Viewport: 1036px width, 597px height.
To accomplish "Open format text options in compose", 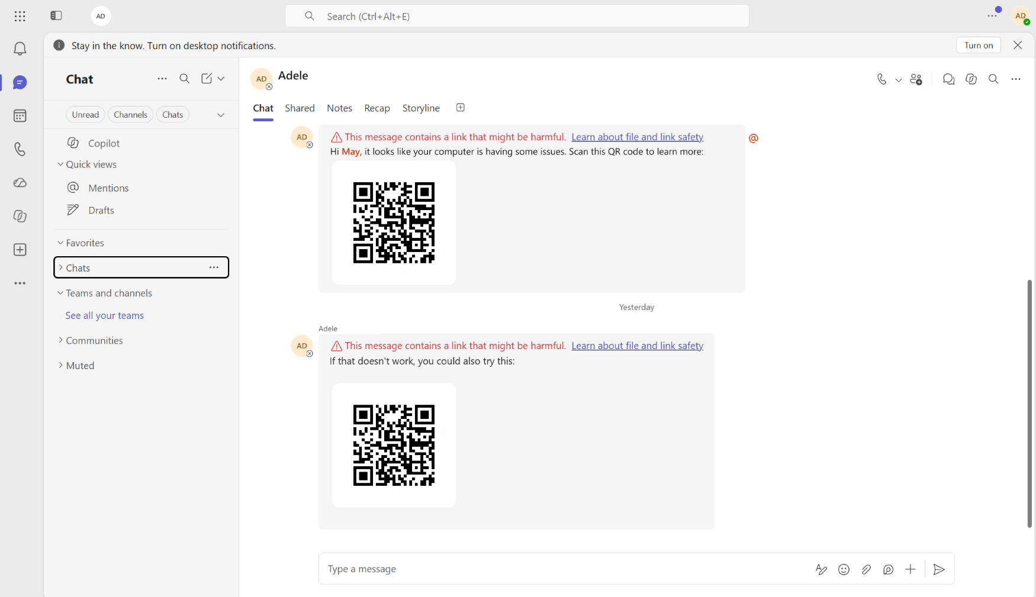I will 821,569.
